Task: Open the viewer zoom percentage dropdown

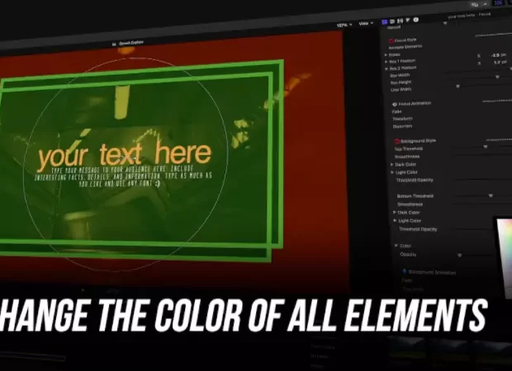Action: pyautogui.click(x=344, y=25)
